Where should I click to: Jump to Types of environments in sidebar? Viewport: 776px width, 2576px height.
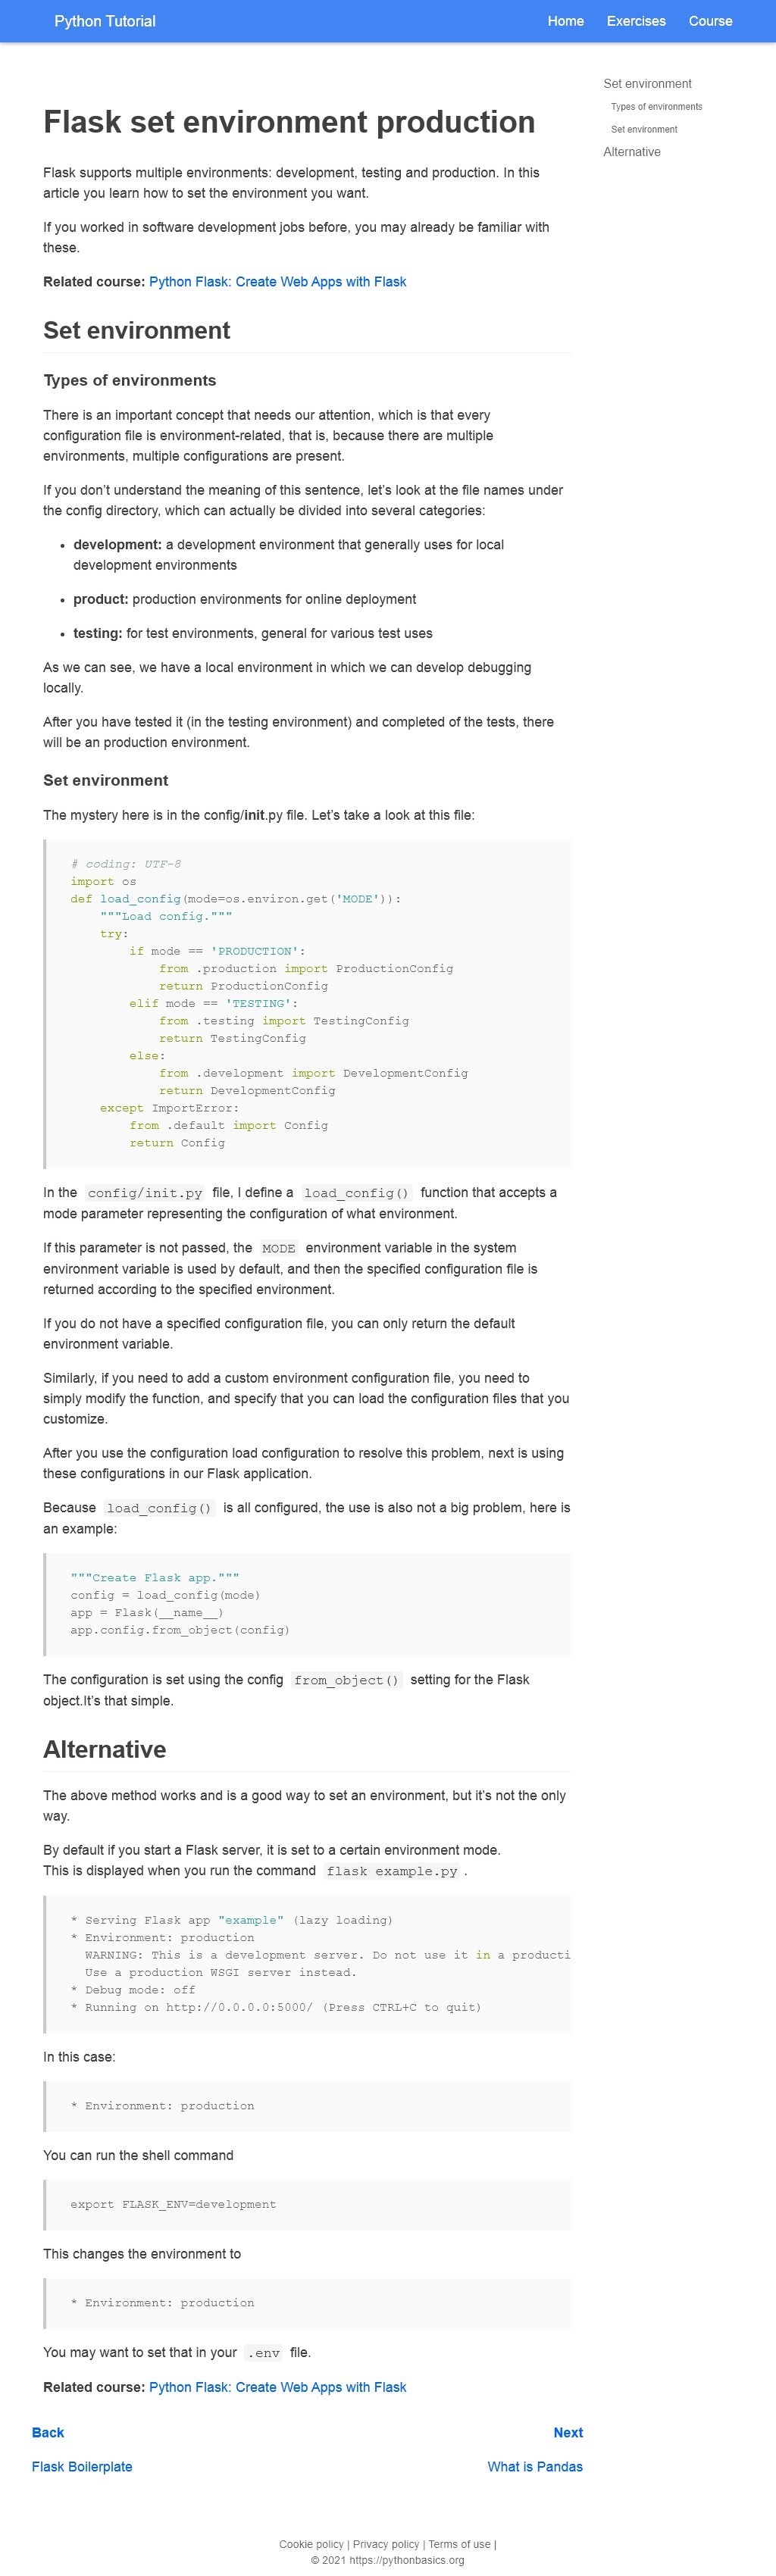pyautogui.click(x=656, y=107)
